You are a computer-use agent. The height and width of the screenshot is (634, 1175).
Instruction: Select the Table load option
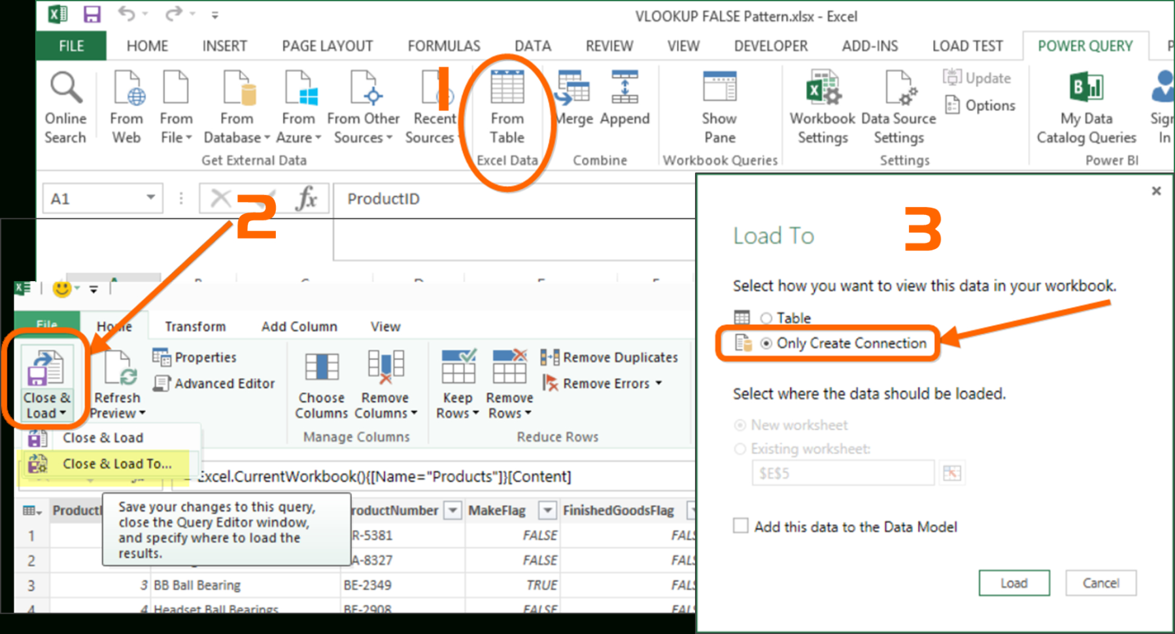(x=766, y=318)
